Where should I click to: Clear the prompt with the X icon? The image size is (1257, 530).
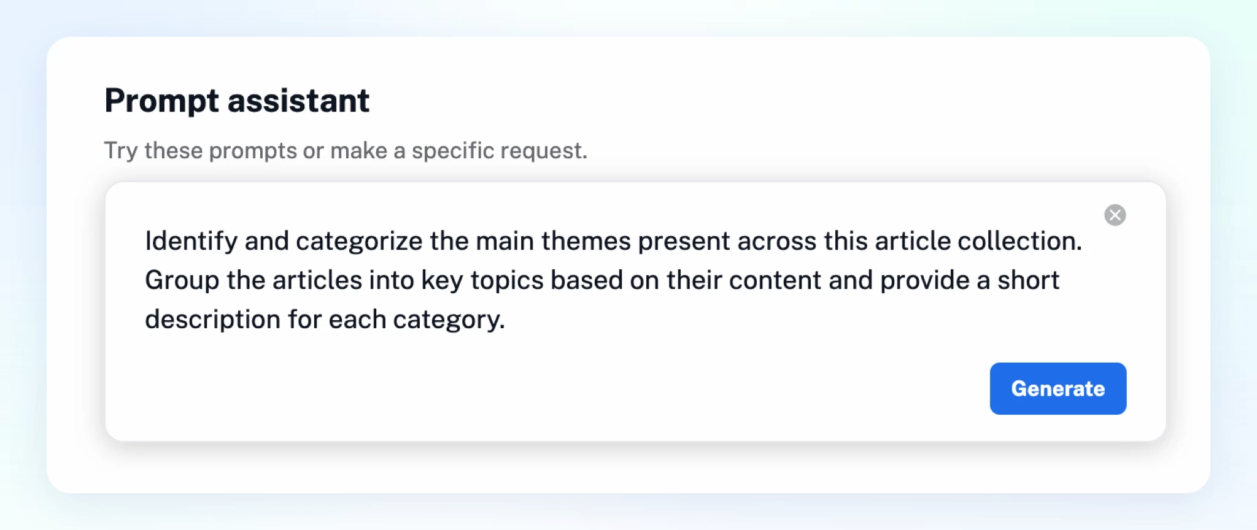click(1115, 215)
